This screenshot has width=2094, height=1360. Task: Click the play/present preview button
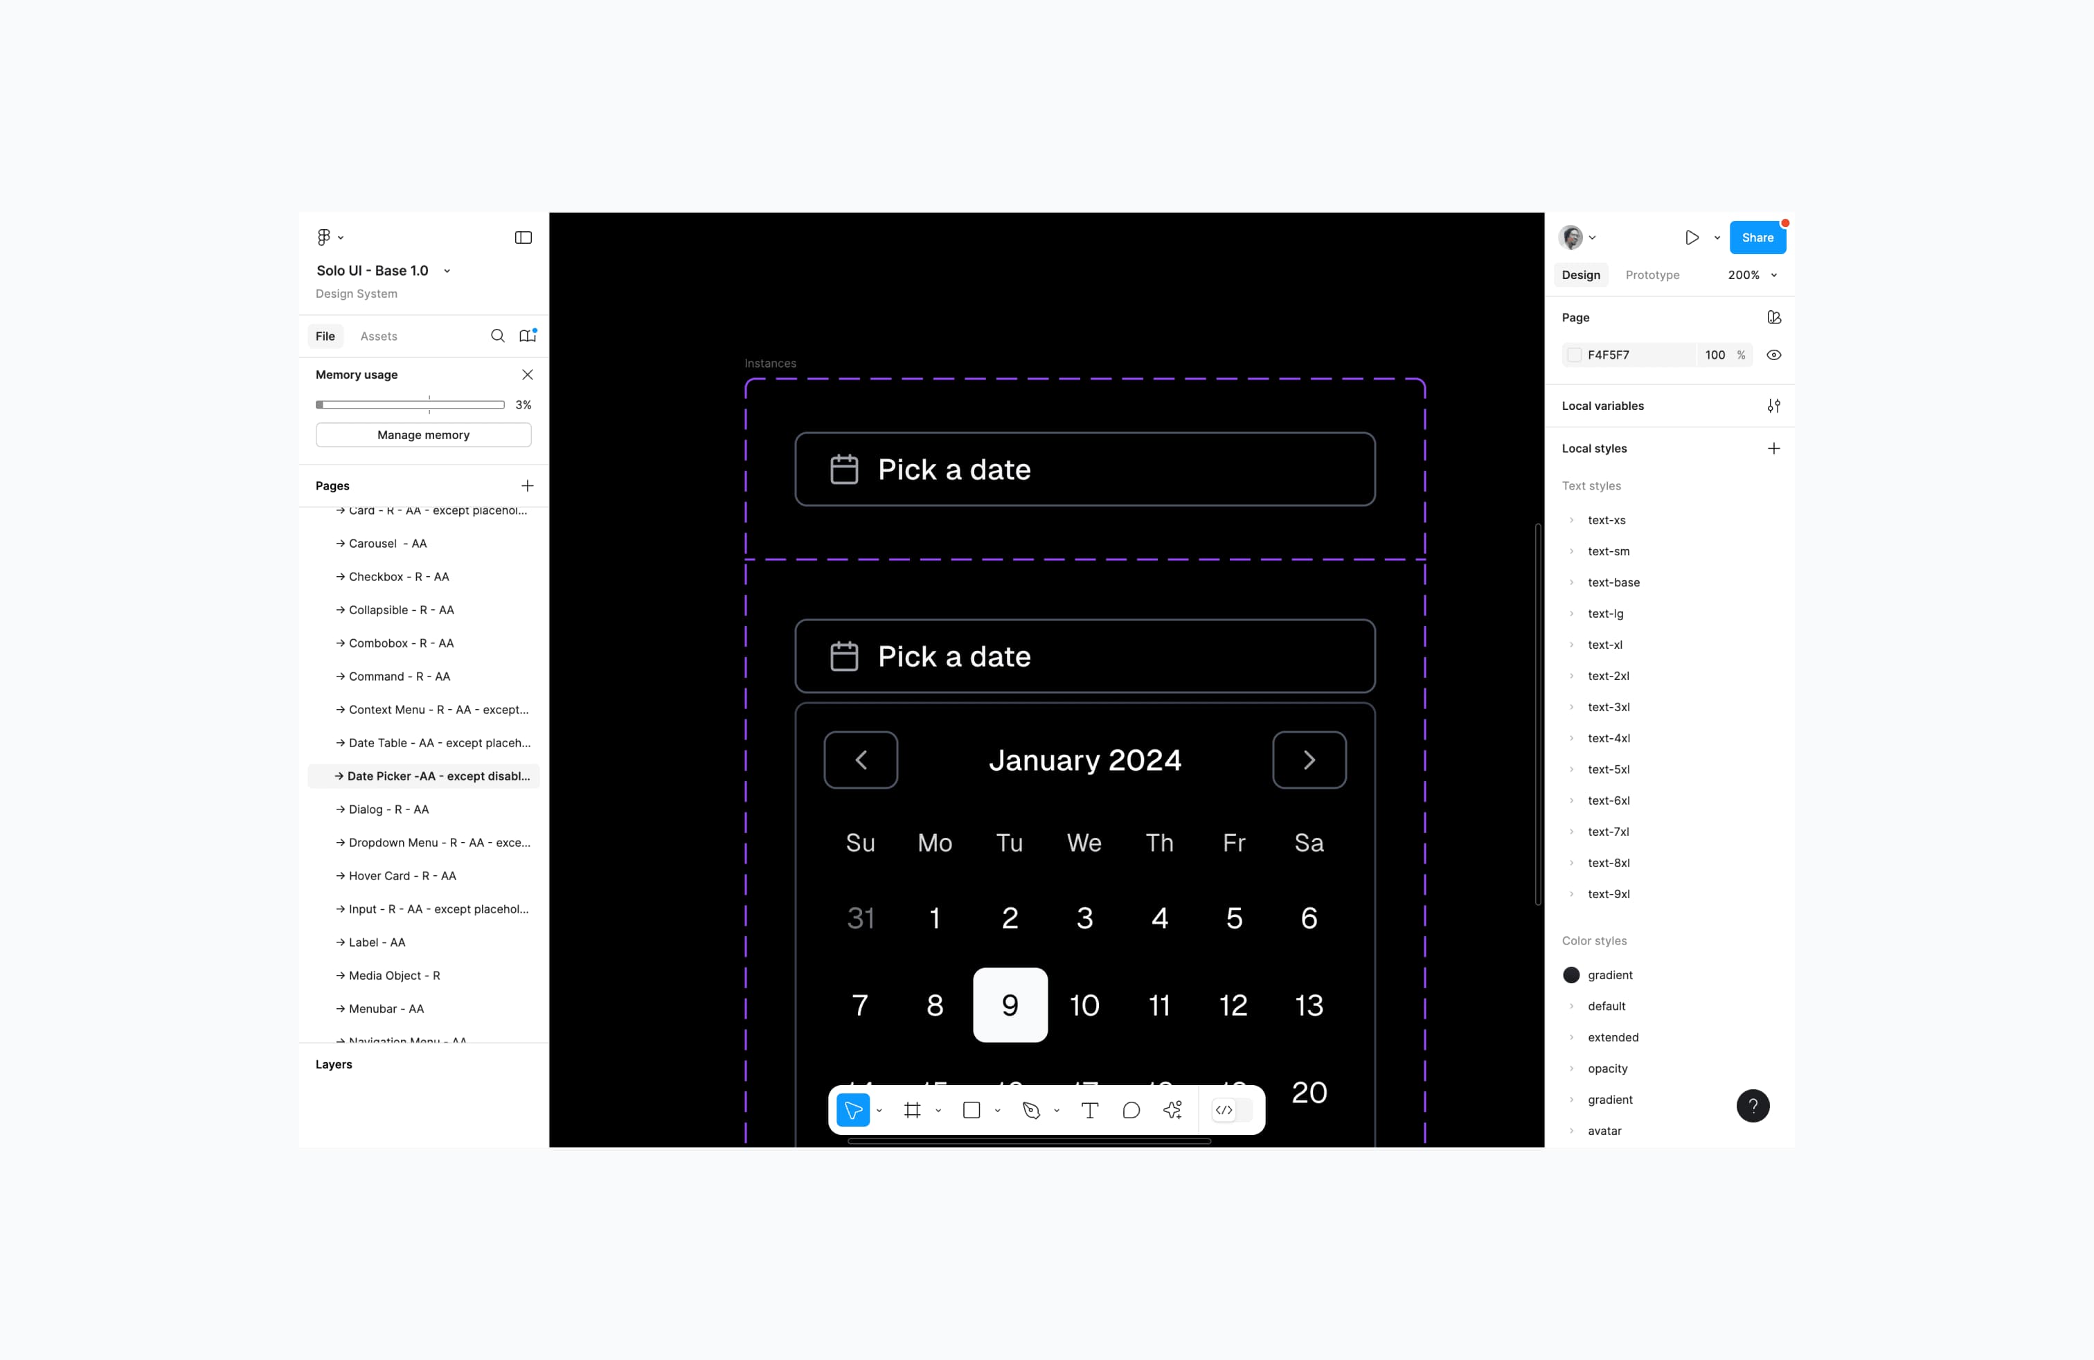1691,237
